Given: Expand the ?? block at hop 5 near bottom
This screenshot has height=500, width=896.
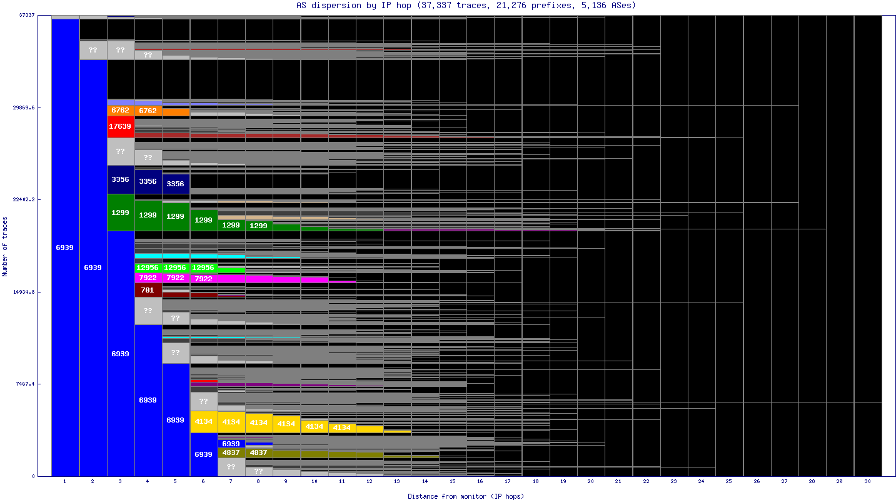Looking at the screenshot, I should click(176, 352).
